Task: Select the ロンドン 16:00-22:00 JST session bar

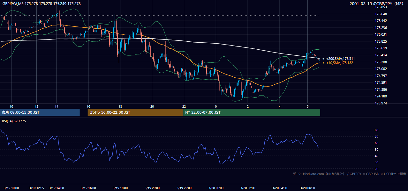Action: click(x=135, y=112)
